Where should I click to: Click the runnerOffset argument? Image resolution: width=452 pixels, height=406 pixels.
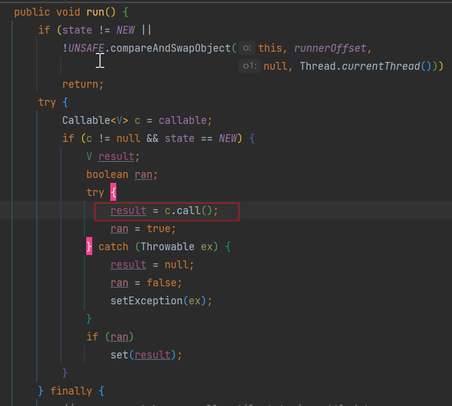pos(333,48)
